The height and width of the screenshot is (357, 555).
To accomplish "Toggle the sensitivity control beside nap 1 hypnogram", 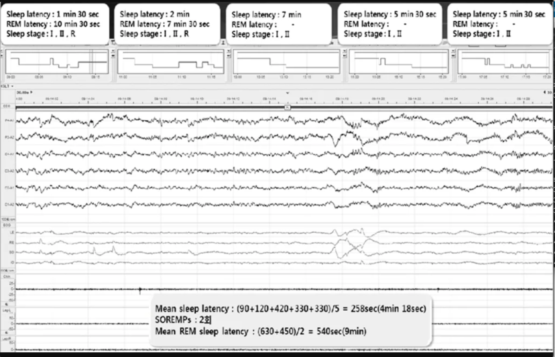I will pos(113,51).
